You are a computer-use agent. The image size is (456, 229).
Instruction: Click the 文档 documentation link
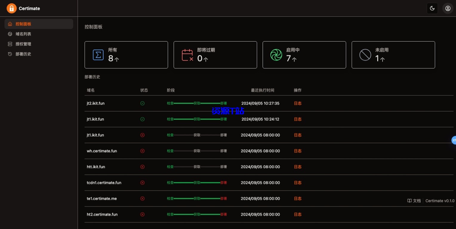(x=414, y=201)
